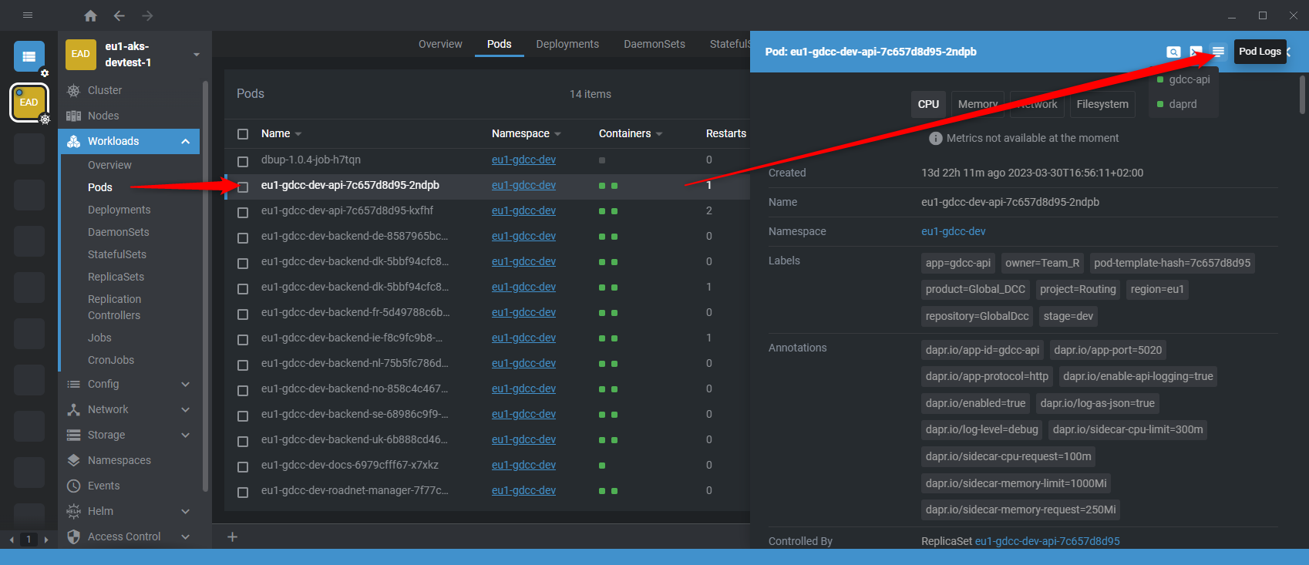
Task: Check the eu1-gdcc-dev-backend-fr row checkbox
Action: [x=243, y=314]
